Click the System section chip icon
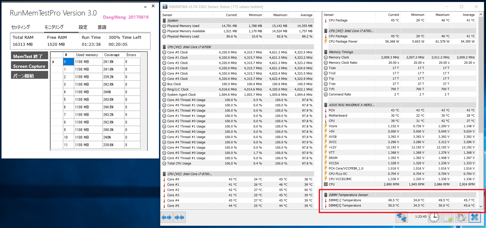486x228 pixels. tap(164, 20)
